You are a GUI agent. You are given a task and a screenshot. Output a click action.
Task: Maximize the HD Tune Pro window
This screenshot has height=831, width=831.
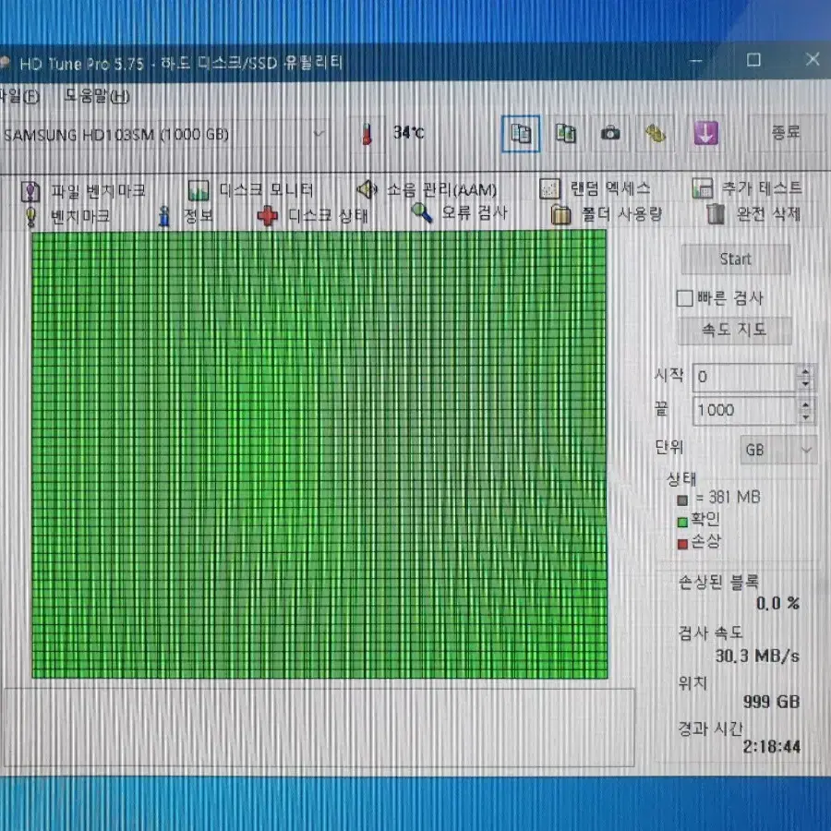click(x=753, y=60)
